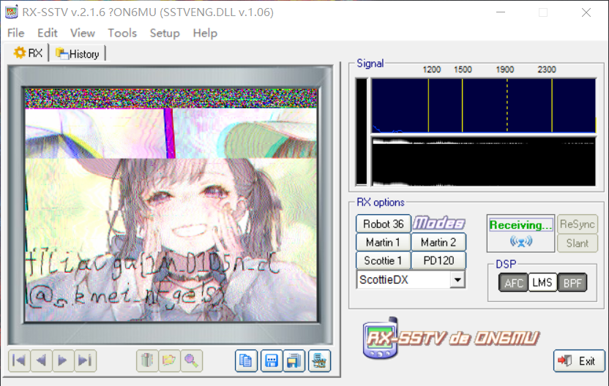This screenshot has height=386, width=609.
Task: Open the Edit menu
Action: coord(48,33)
